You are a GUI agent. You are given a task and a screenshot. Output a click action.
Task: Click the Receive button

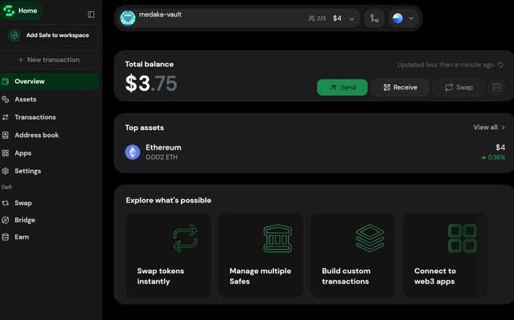400,88
